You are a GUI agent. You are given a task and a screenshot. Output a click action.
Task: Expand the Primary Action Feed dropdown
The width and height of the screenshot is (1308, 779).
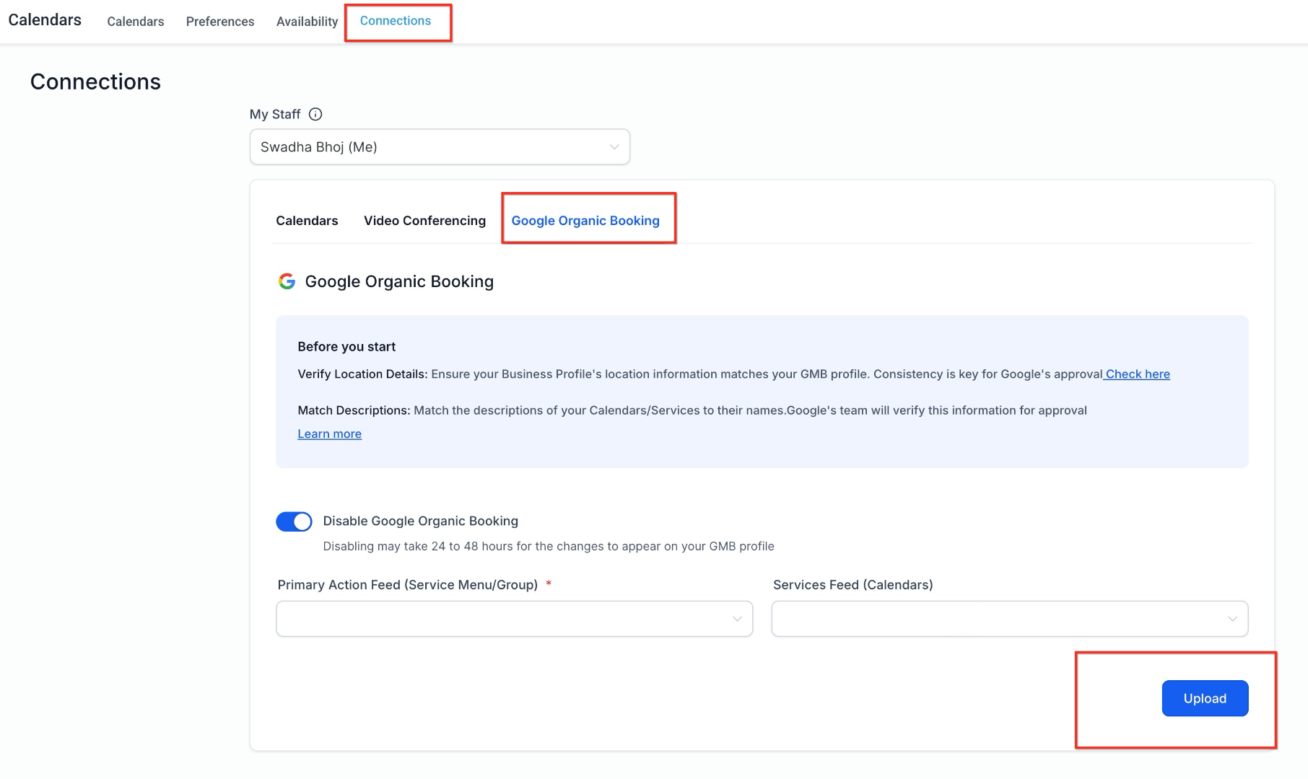[514, 619]
